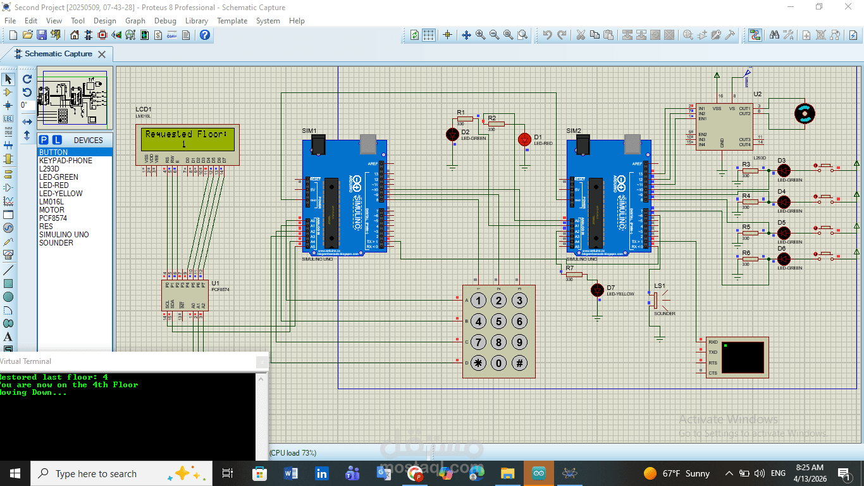Click the Undo arrow in toolbar
The height and width of the screenshot is (486, 864).
[x=547, y=35]
